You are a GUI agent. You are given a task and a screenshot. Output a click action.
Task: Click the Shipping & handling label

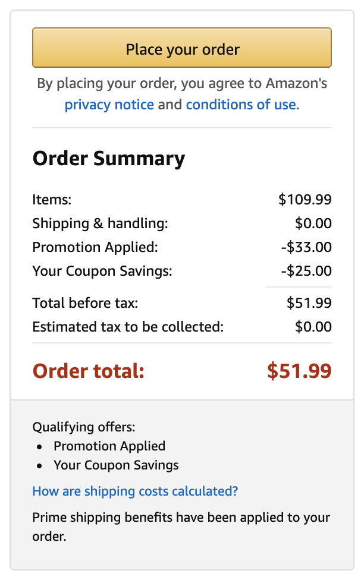[100, 223]
